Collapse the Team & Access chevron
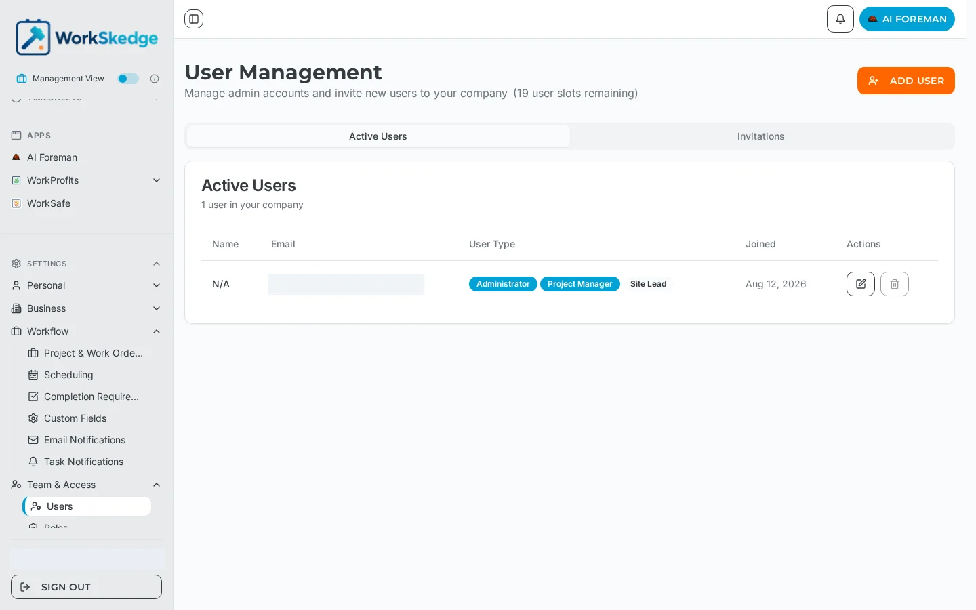 (157, 485)
